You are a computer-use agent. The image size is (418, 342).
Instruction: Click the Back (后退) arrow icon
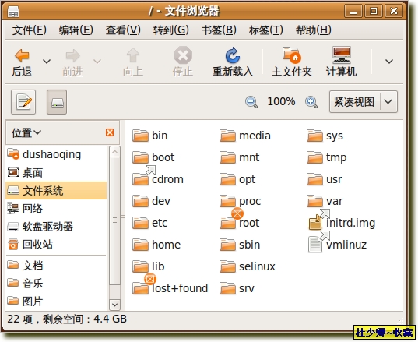point(22,55)
